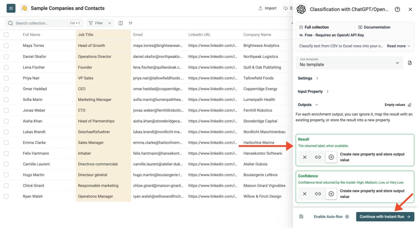Open the Use template dropdown
Viewport: 417px width, 228px height.
[349, 63]
